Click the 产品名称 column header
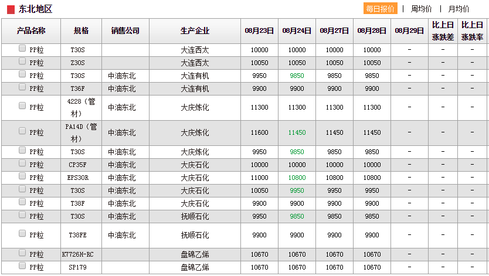Image resolution: width=489 pixels, height=276 pixels. click(x=31, y=31)
